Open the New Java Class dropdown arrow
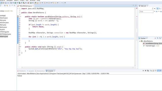This screenshot has height=91, width=162. click(33, 3)
